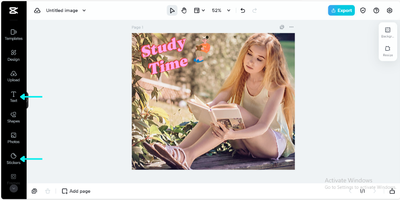Open the help question mark
The width and height of the screenshot is (400, 200).
(376, 10)
